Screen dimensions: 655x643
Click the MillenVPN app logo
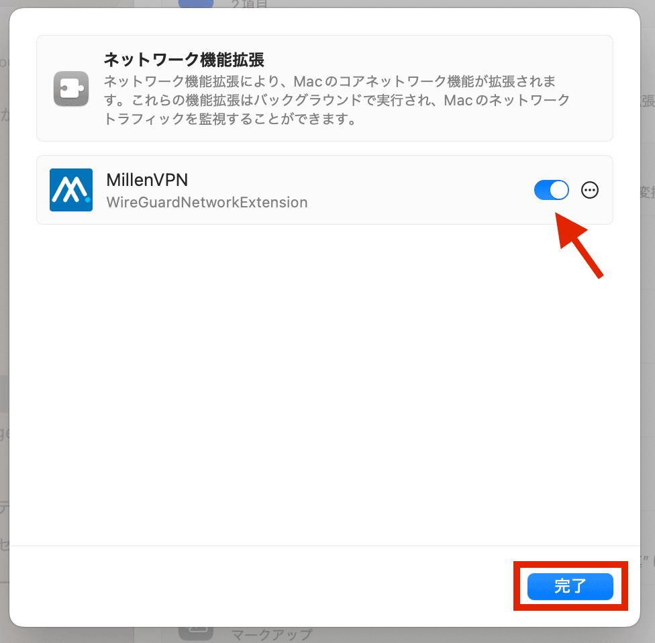[x=71, y=190]
